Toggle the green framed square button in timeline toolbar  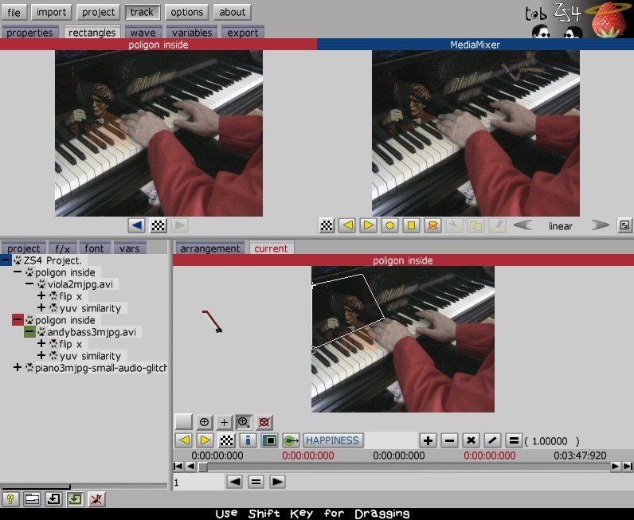270,440
